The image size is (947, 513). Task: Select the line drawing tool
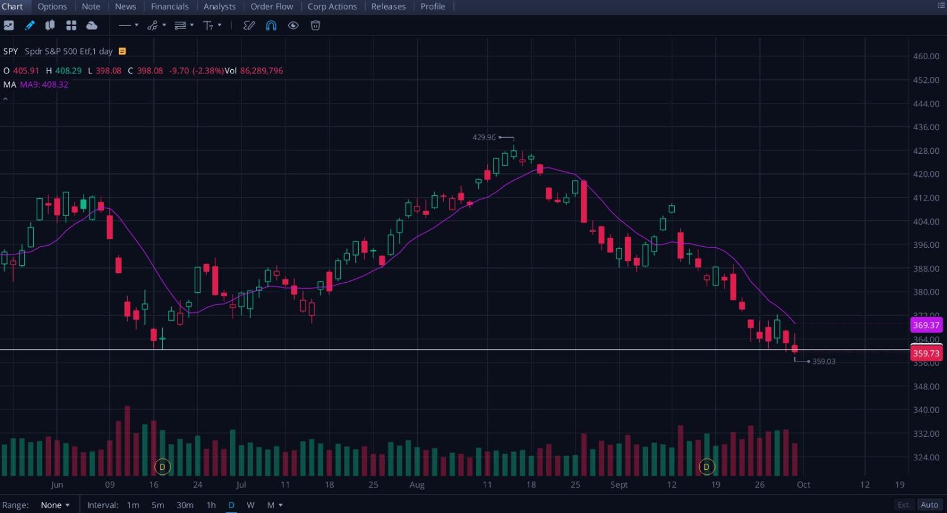coord(125,25)
